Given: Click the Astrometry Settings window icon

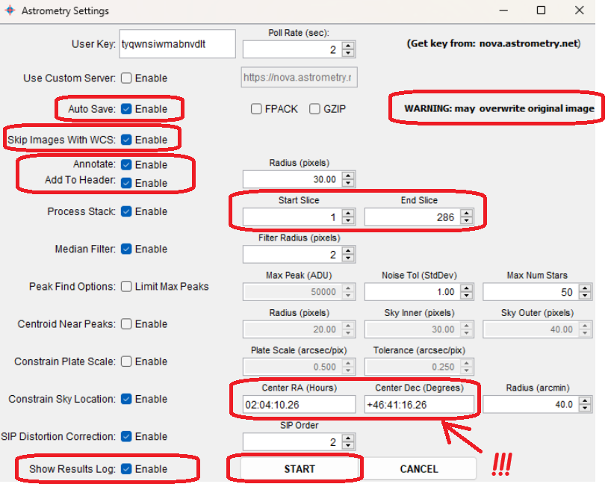Looking at the screenshot, I should pos(9,11).
